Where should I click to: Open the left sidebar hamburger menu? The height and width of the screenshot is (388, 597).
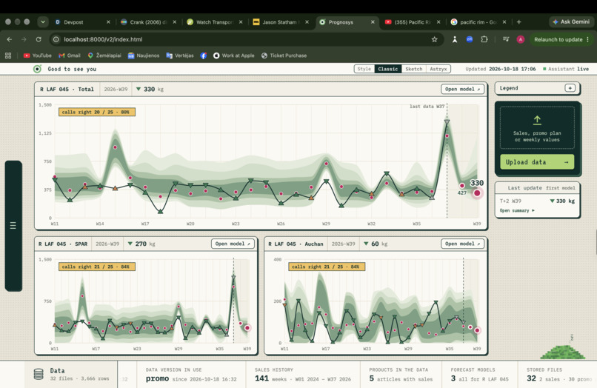pyautogui.click(x=13, y=225)
